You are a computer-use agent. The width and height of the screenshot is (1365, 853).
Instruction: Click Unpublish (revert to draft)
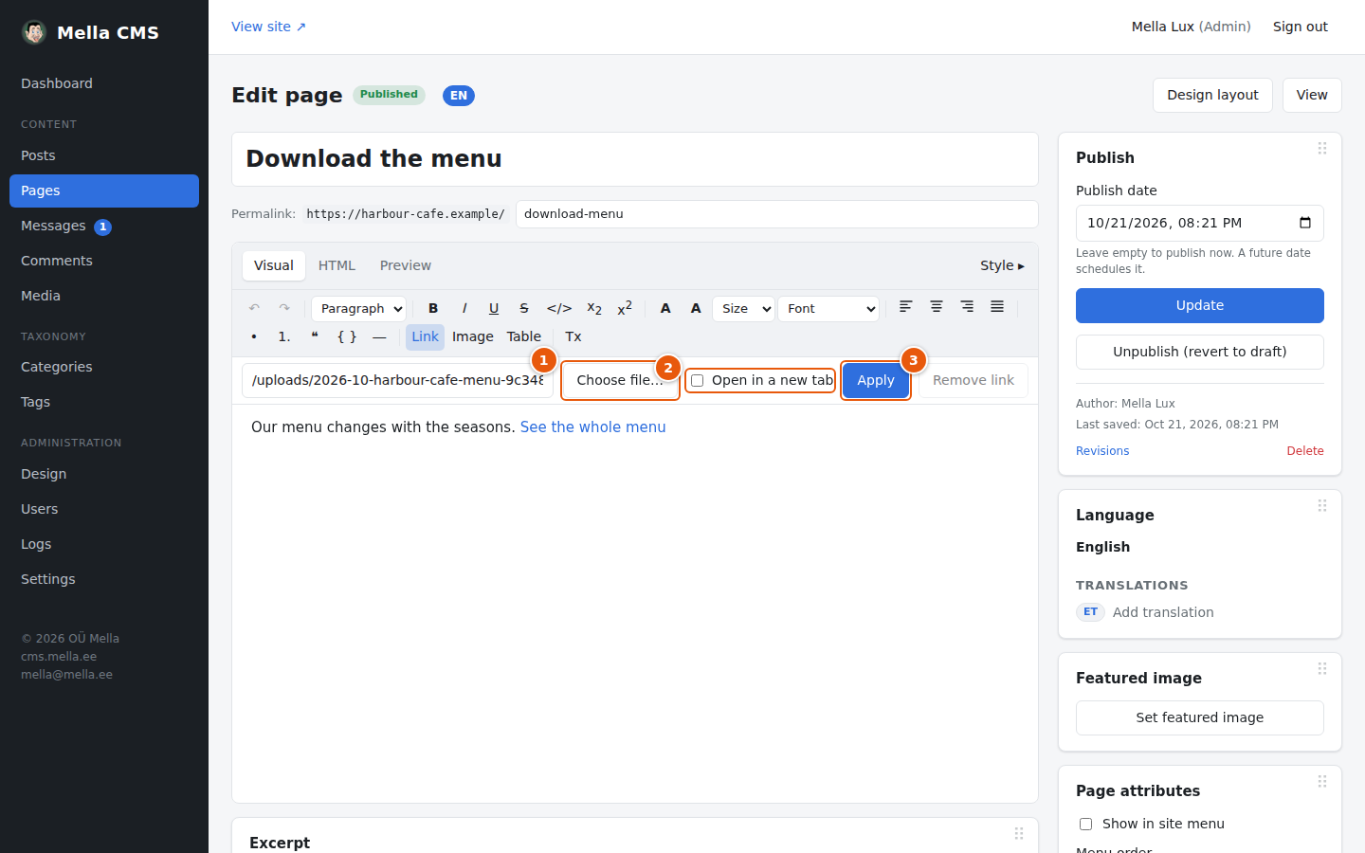[x=1200, y=352]
